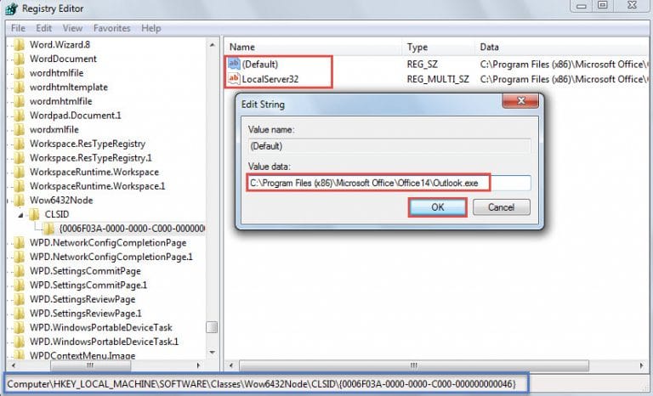Click the Workspace.ResTypeRegistry.1 folder icon
Viewport: 653px width, 396px height.
click(x=20, y=158)
